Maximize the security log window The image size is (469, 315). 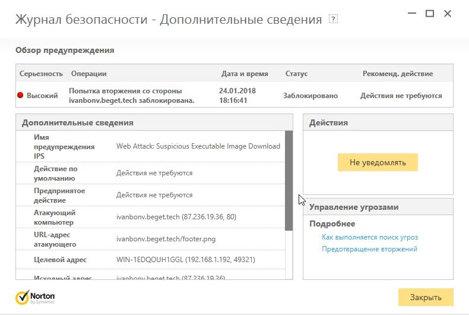pos(430,13)
